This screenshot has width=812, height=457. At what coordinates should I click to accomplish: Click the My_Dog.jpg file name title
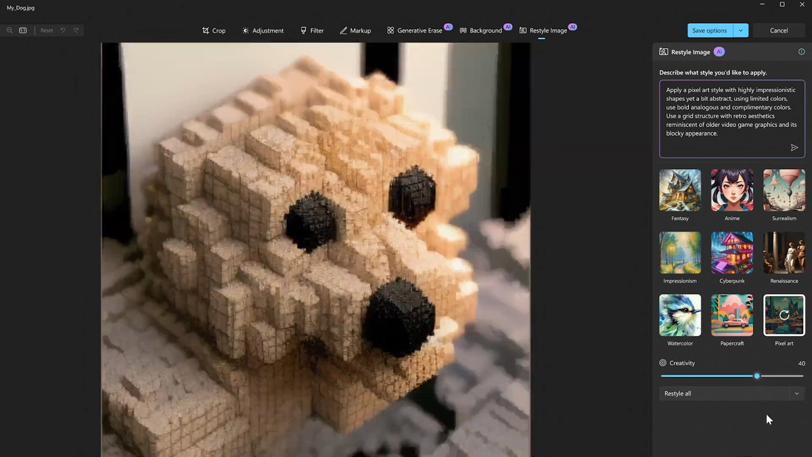(x=20, y=8)
